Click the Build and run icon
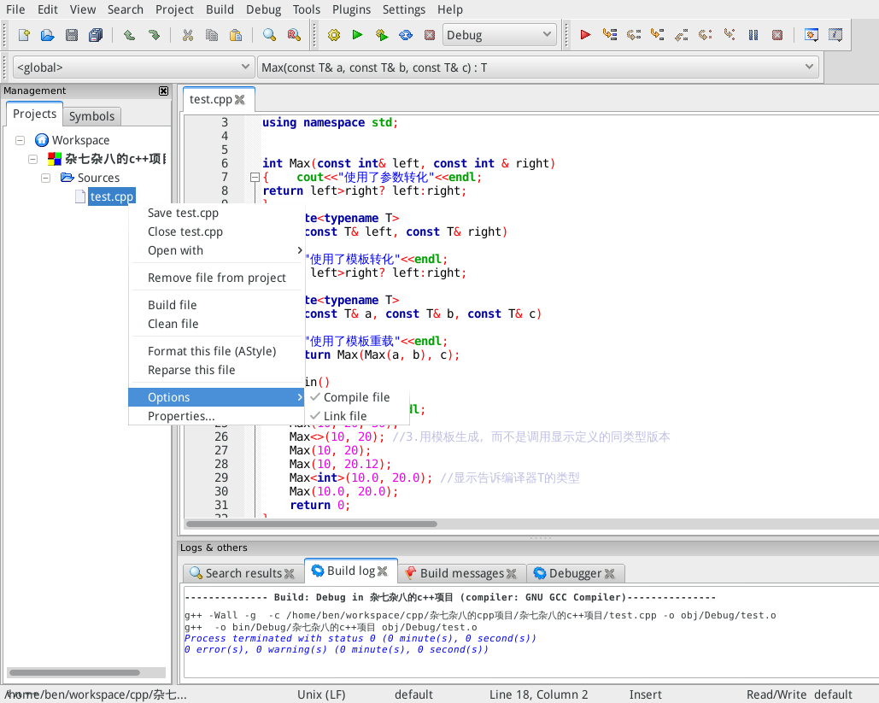This screenshot has width=879, height=703. (382, 35)
